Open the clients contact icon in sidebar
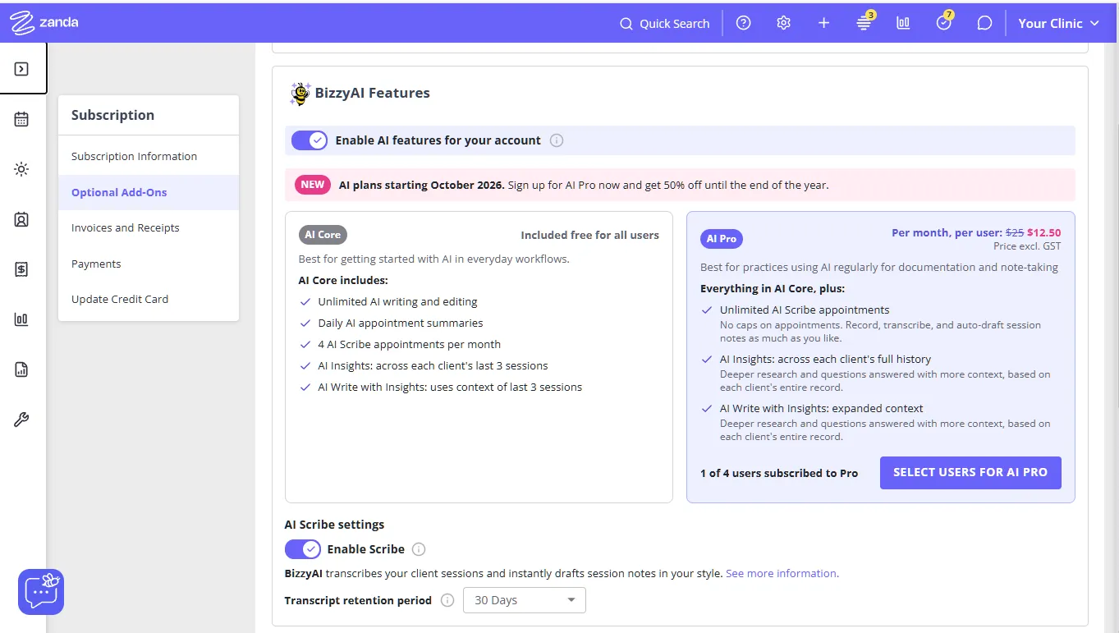The image size is (1119, 633). point(21,220)
